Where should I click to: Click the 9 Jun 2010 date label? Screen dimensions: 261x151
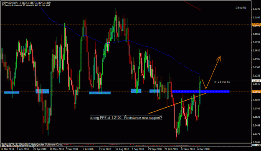point(72,149)
